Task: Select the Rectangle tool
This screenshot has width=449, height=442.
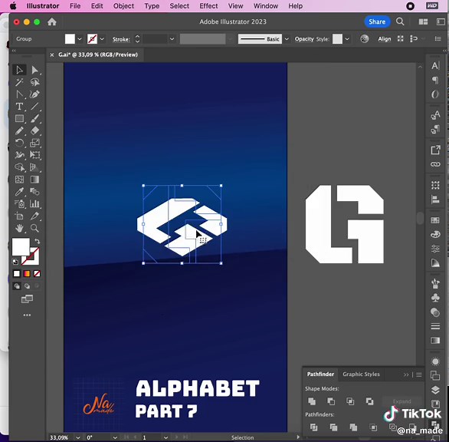Action: (19, 118)
